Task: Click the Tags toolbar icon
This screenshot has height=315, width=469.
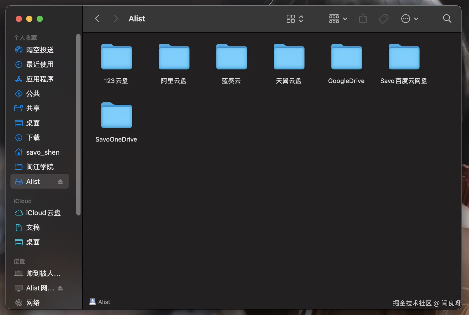Action: tap(384, 19)
